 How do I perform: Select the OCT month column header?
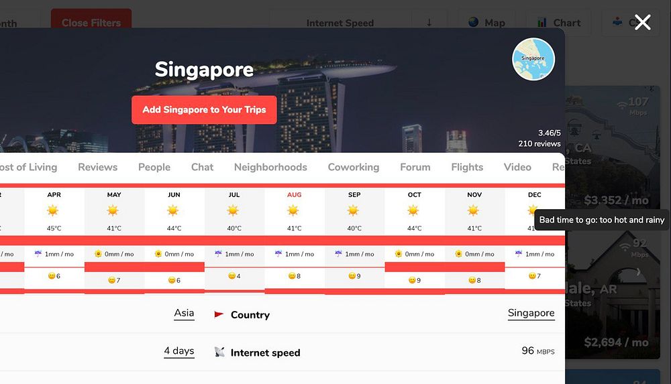(414, 194)
